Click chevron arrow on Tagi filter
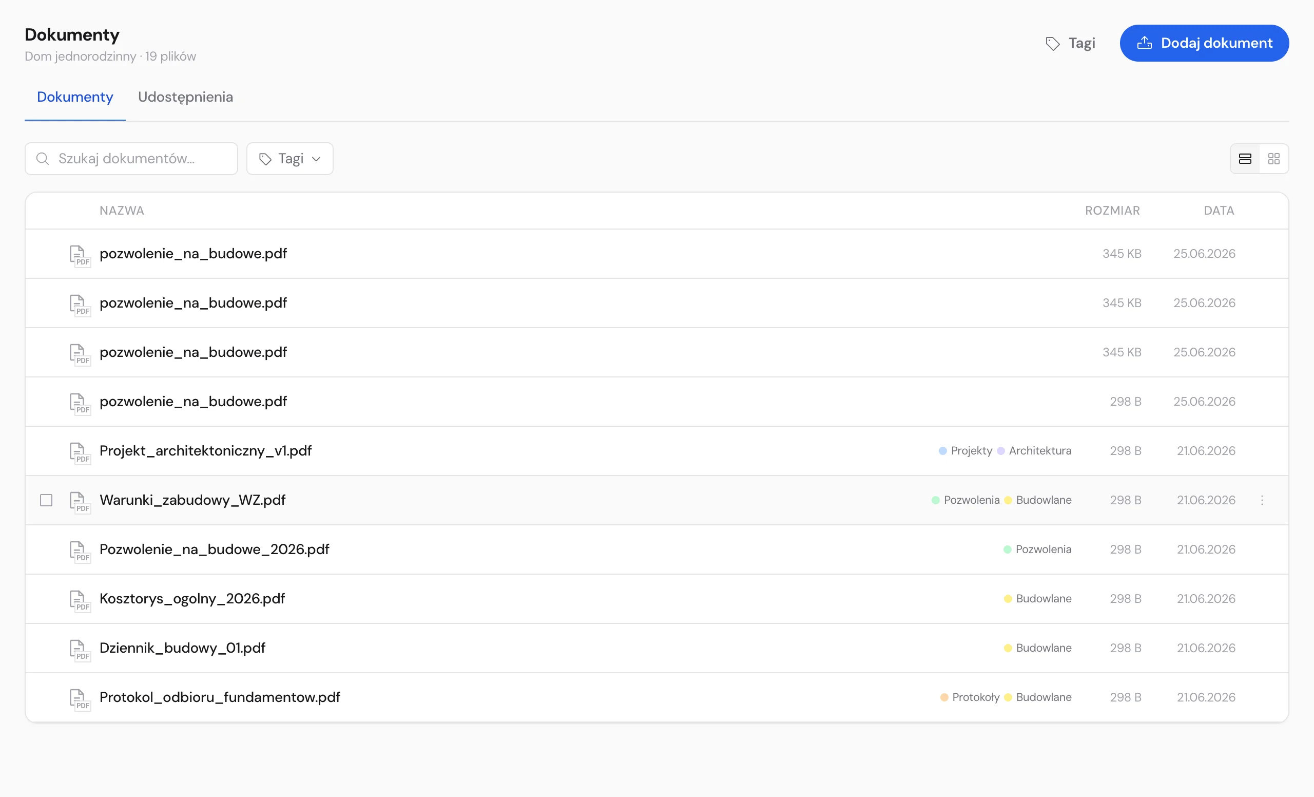The height and width of the screenshot is (797, 1314). pyautogui.click(x=316, y=159)
